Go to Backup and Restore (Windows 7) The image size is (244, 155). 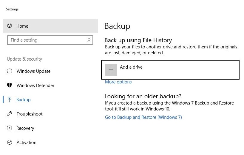point(143,117)
